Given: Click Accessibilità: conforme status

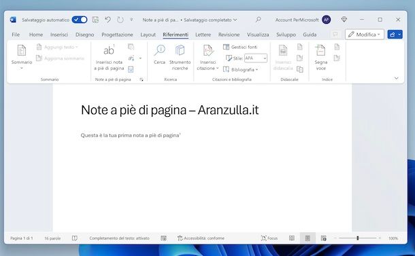Looking at the screenshot, I should pos(201,238).
